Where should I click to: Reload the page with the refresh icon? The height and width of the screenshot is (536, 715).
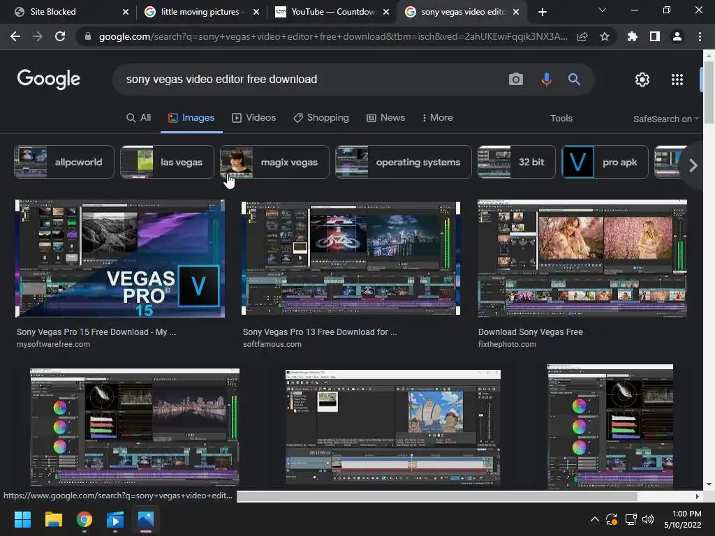pos(60,36)
